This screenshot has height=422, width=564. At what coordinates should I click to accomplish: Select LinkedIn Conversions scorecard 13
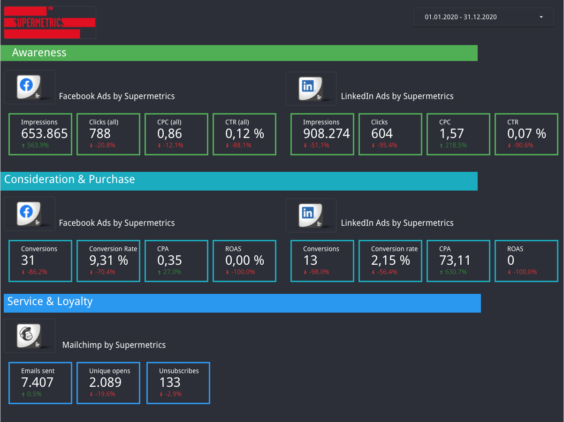pos(322,261)
